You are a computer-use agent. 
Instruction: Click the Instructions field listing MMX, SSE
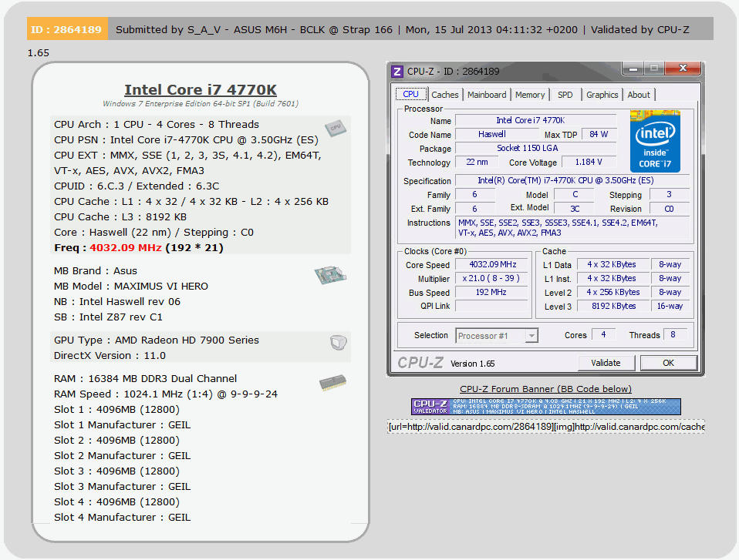572,228
